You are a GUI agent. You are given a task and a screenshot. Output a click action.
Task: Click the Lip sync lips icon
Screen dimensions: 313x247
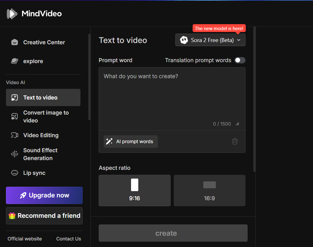click(x=14, y=173)
